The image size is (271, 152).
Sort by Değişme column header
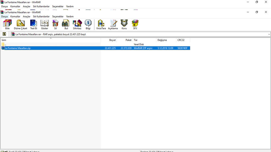pyautogui.click(x=166, y=40)
